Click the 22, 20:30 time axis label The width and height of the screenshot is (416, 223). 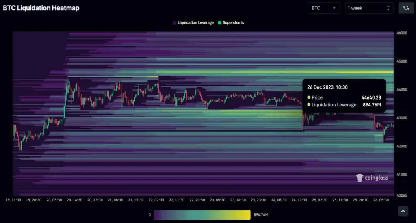pyautogui.click(x=197, y=200)
